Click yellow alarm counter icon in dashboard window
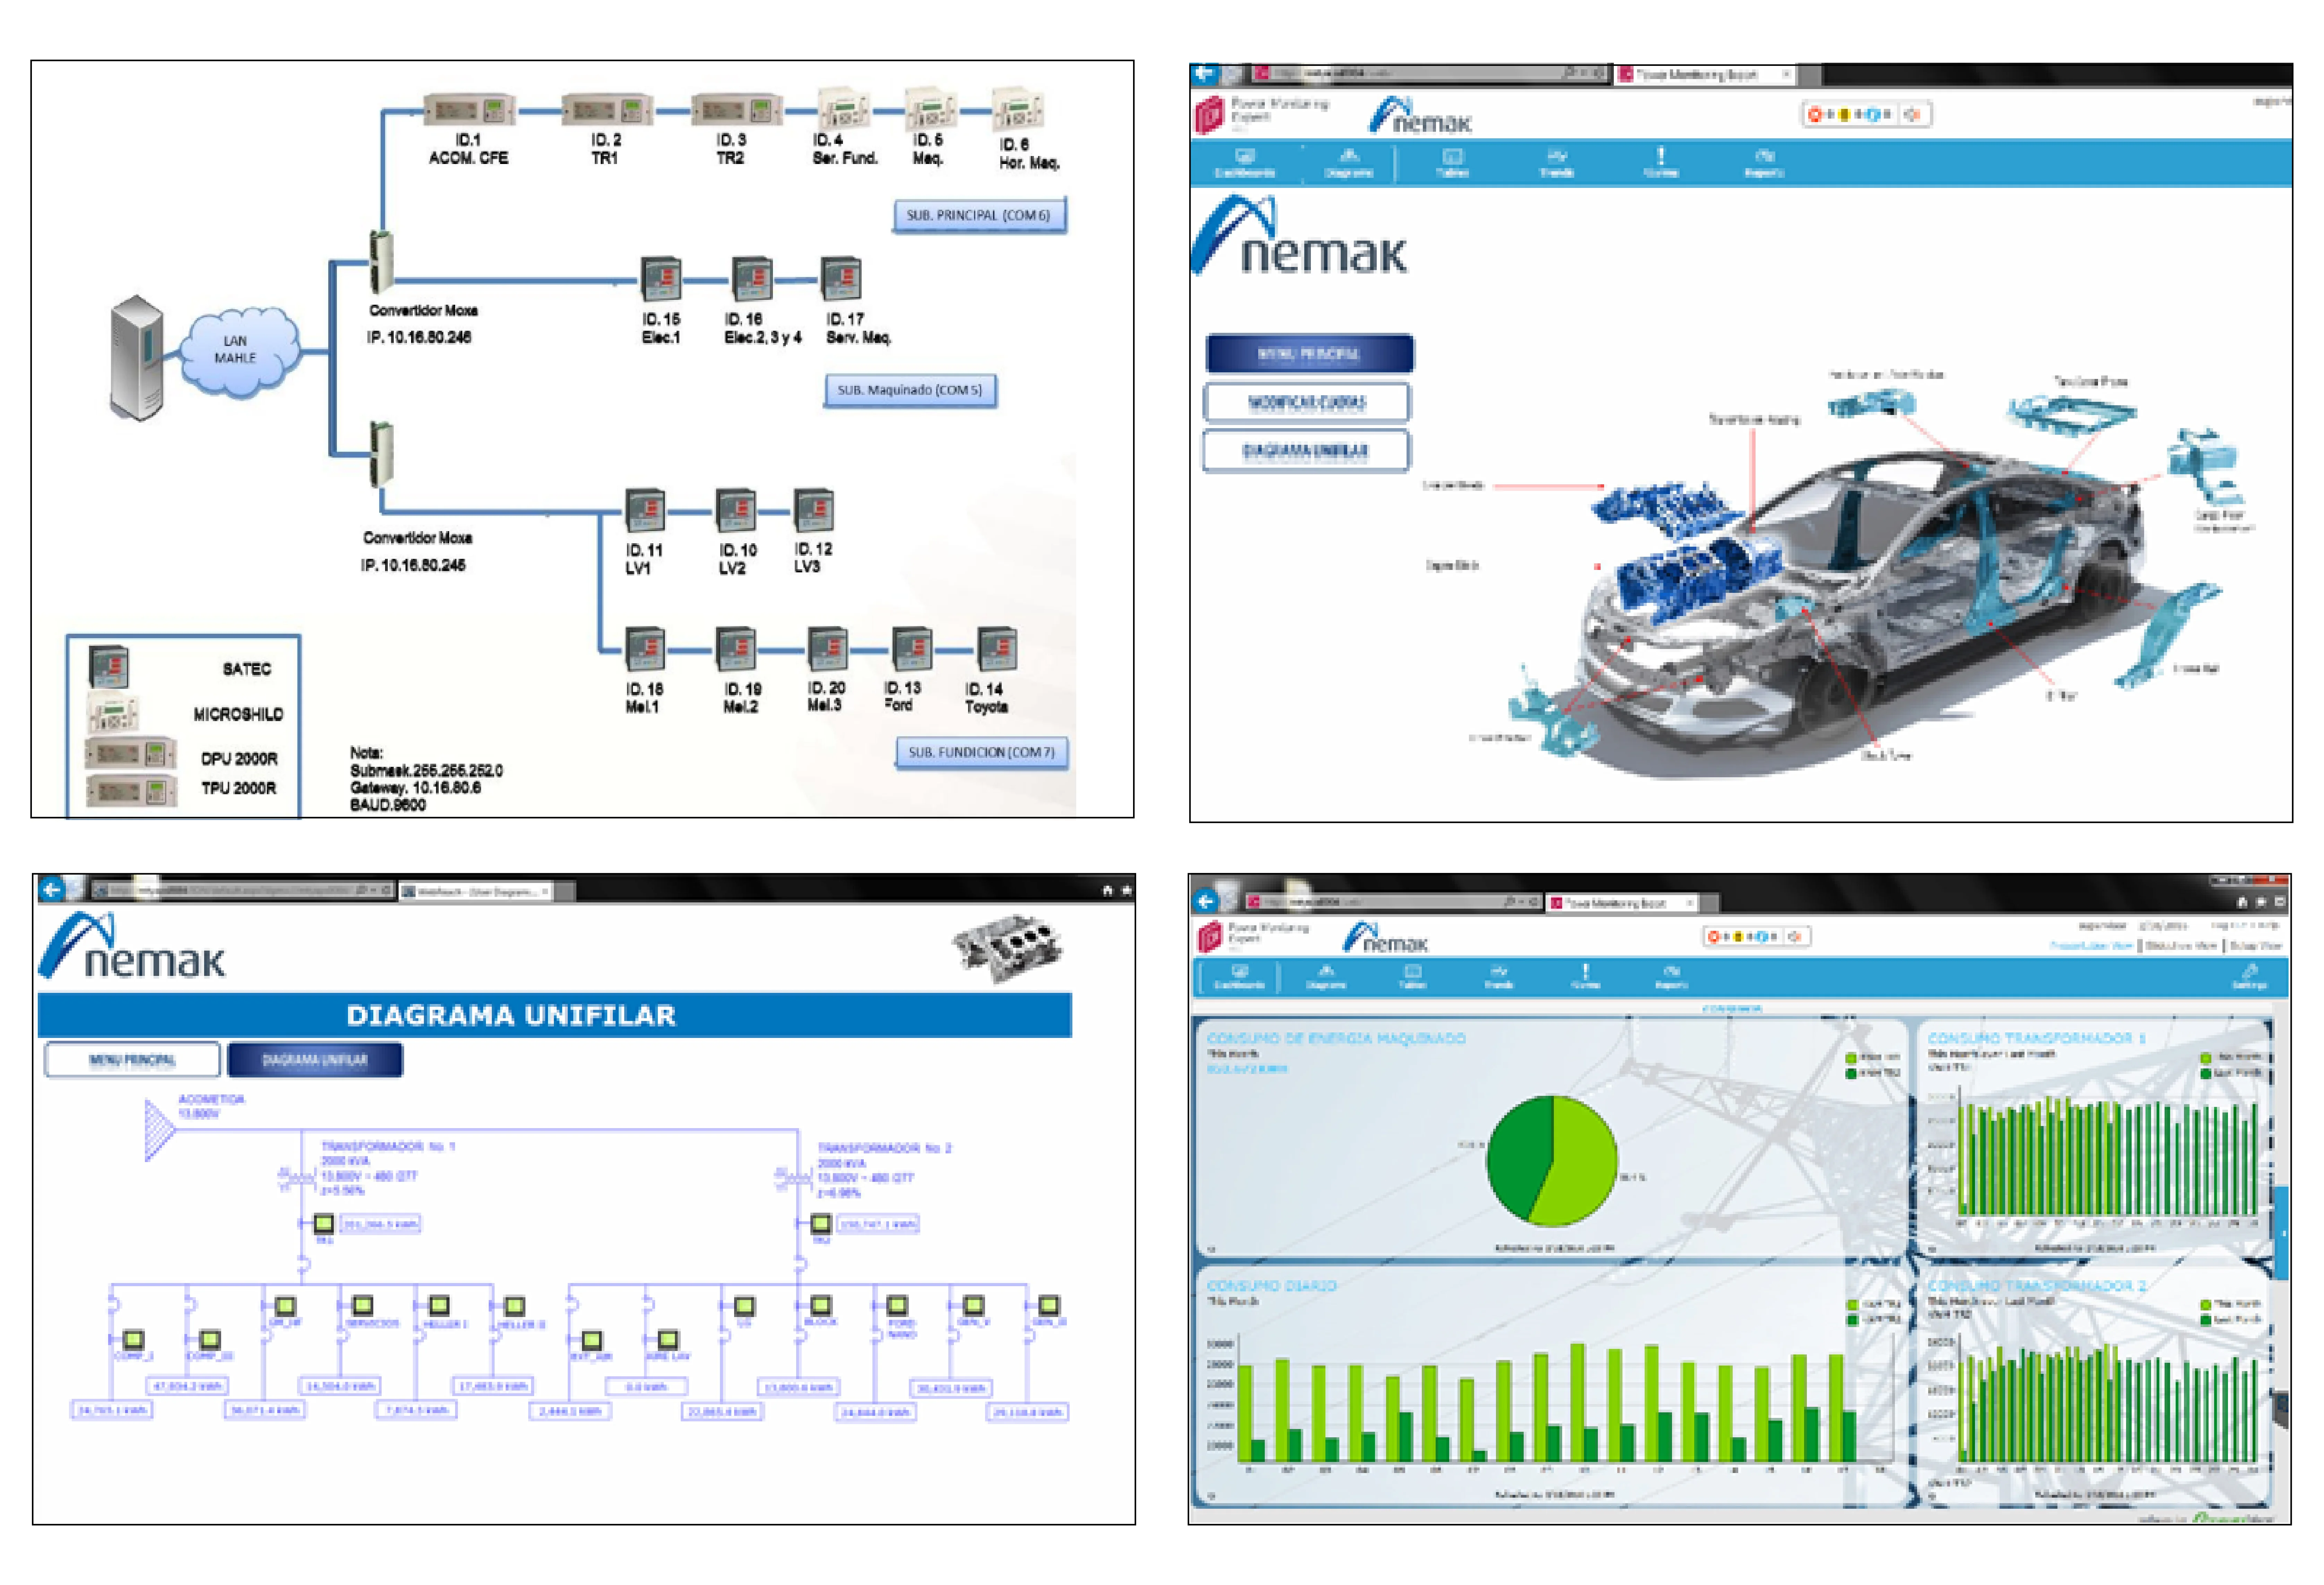Viewport: 2324px width, 1585px height. pyautogui.click(x=1739, y=937)
